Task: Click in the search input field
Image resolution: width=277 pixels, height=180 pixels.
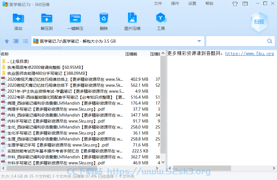Action: click(x=237, y=41)
